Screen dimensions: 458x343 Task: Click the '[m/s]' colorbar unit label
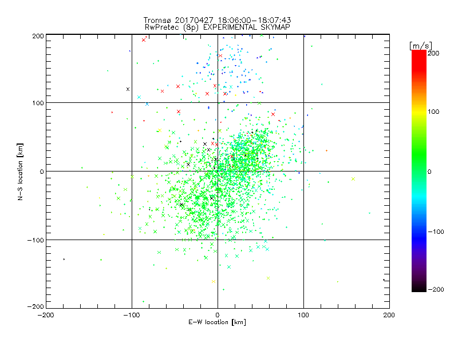coord(421,46)
